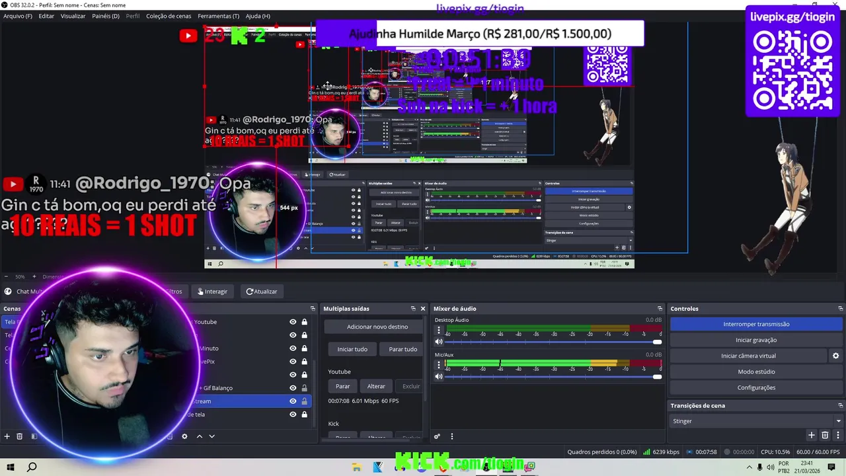Unlock the Gif Balanço source lock
Image resolution: width=846 pixels, height=476 pixels.
(304, 388)
